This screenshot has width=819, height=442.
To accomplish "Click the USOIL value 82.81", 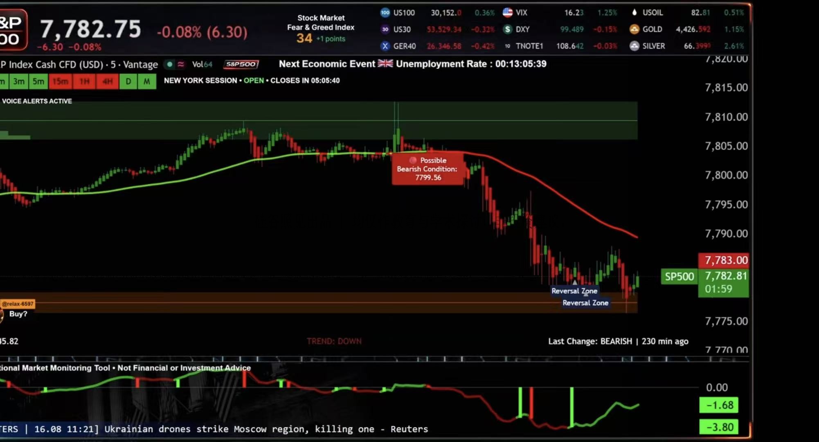I will 700,13.
